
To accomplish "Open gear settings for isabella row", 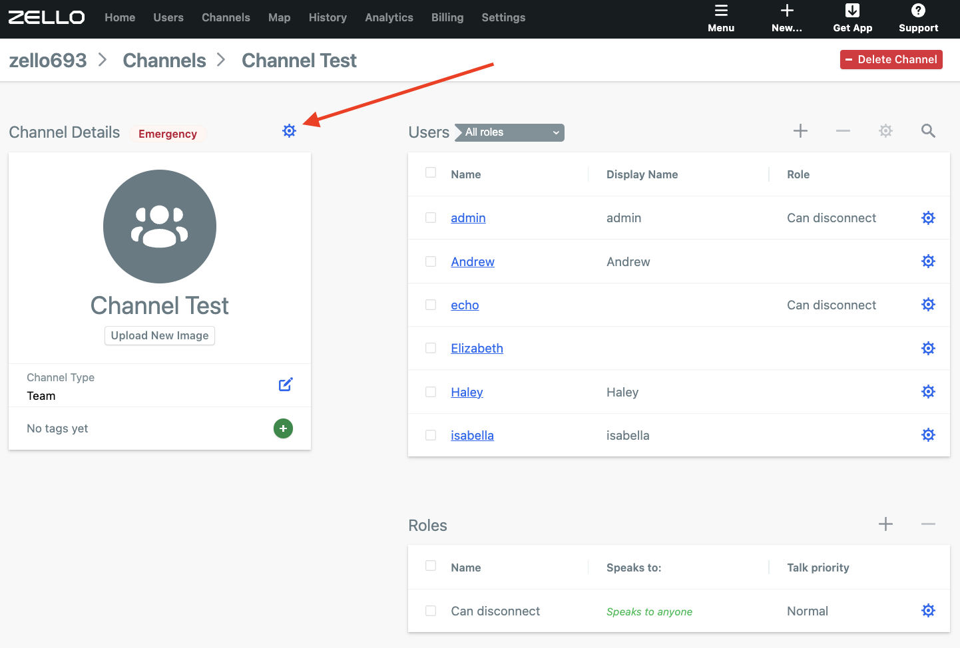I will tap(928, 435).
